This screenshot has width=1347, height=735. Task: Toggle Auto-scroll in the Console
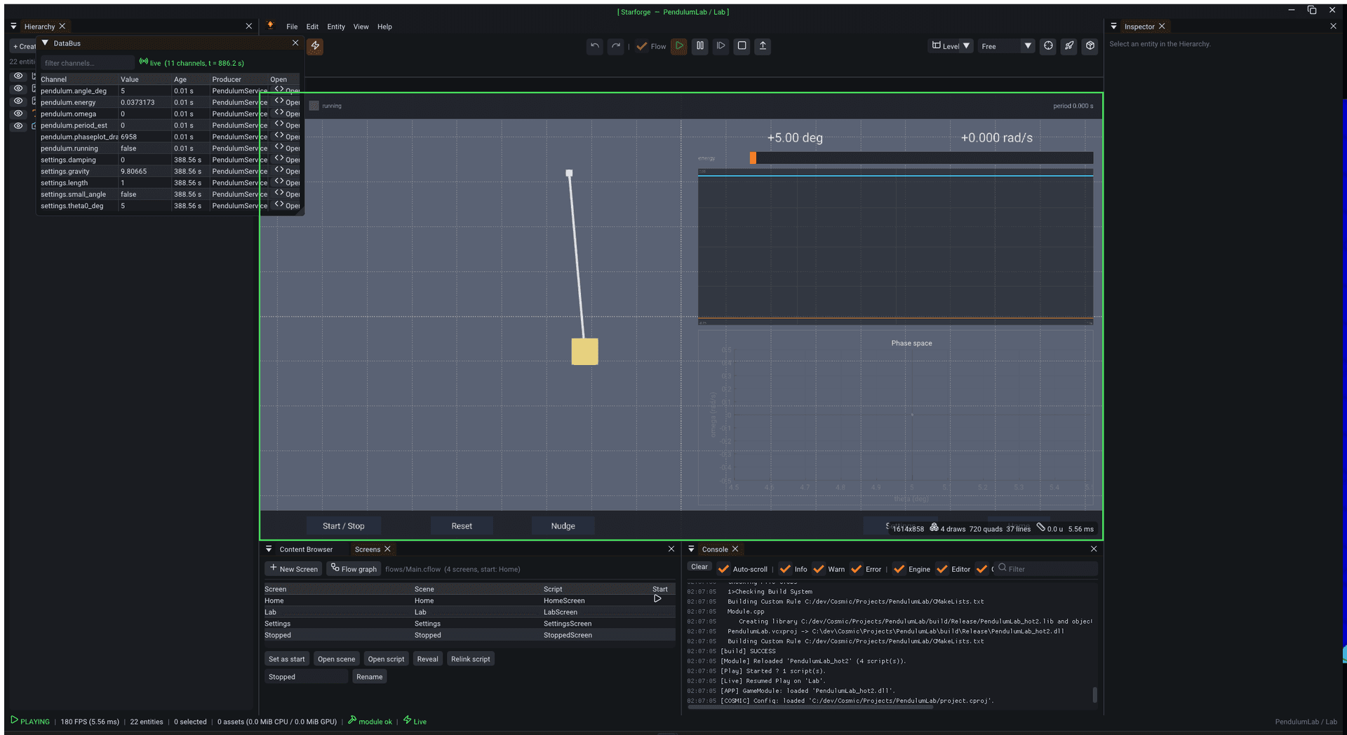tap(724, 569)
